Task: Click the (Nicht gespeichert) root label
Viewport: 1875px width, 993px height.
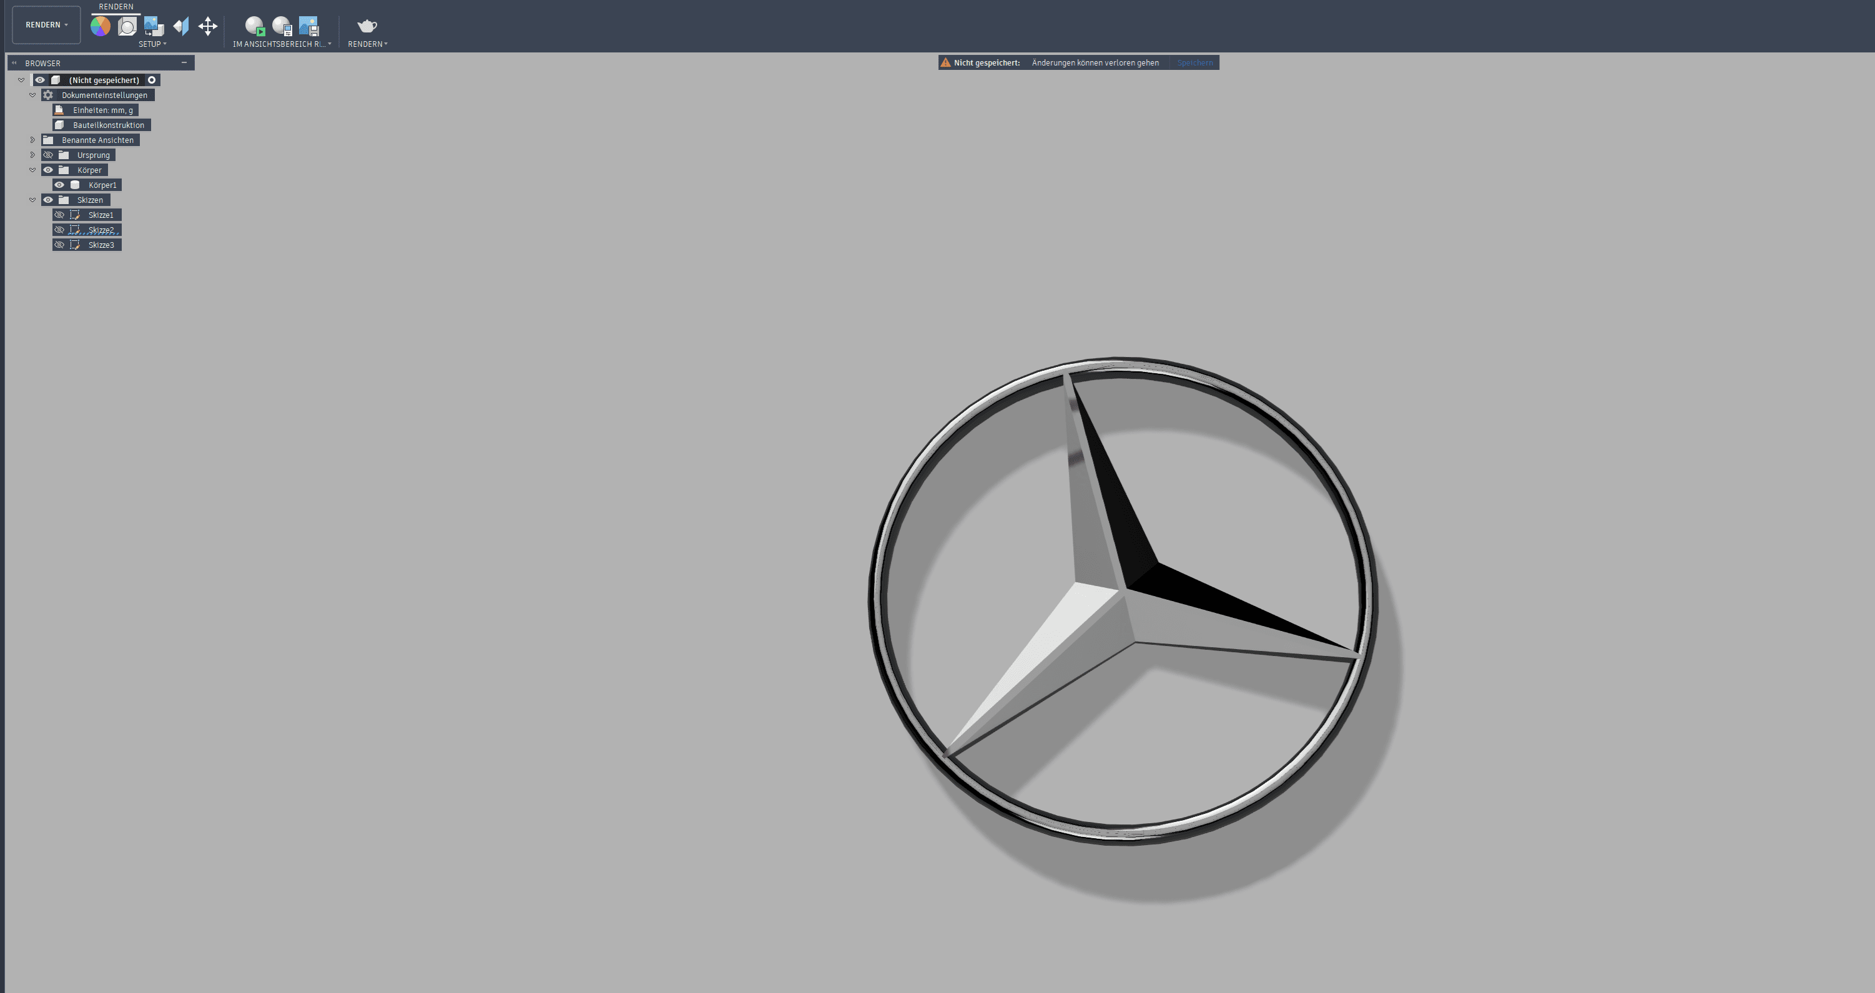Action: pos(104,80)
